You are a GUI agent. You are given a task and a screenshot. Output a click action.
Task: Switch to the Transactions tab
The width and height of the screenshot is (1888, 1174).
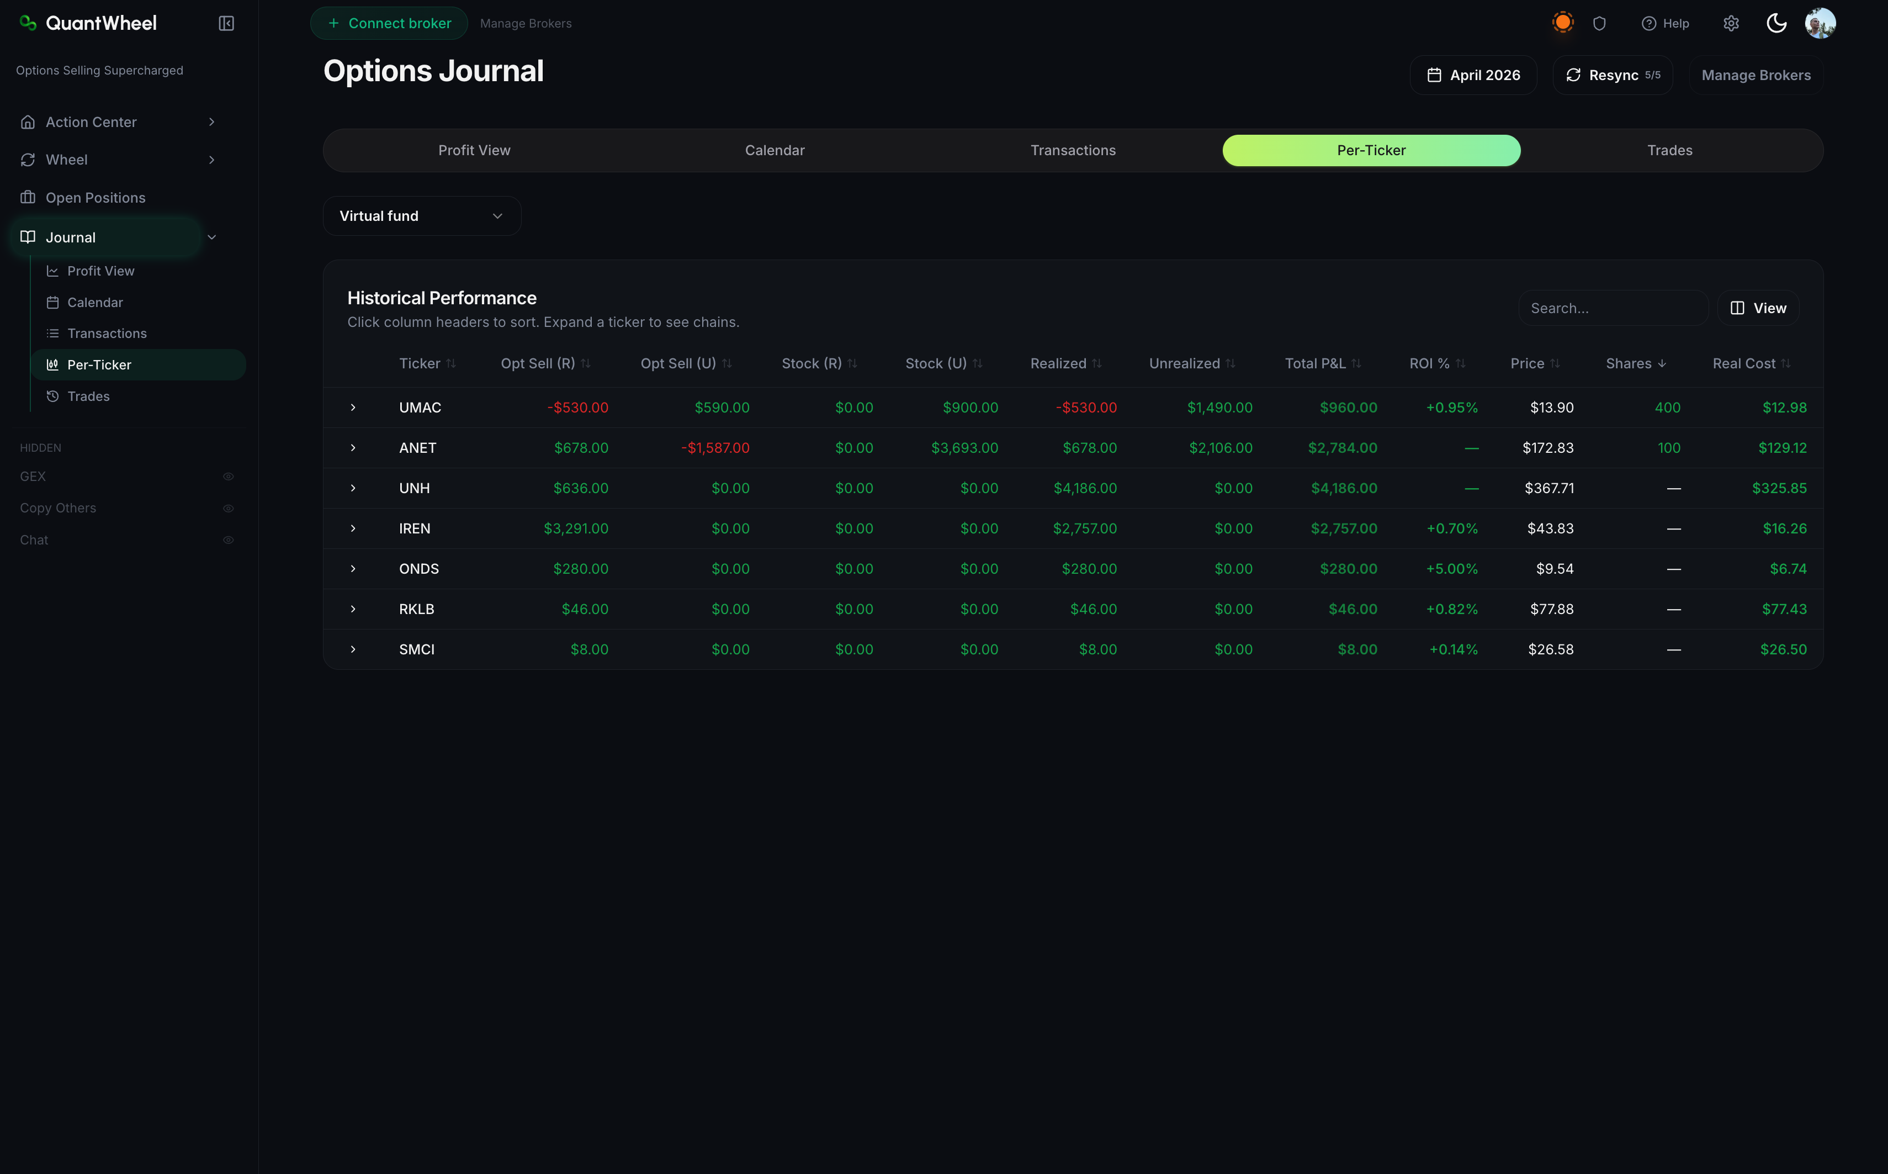[x=1073, y=151]
